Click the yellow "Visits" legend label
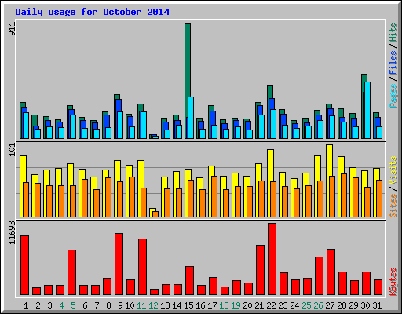Screen dimensions: 402x314 [393, 171]
